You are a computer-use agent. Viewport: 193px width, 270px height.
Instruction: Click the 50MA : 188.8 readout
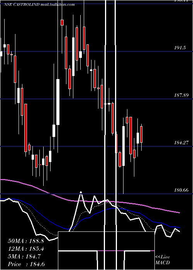(x=26, y=241)
